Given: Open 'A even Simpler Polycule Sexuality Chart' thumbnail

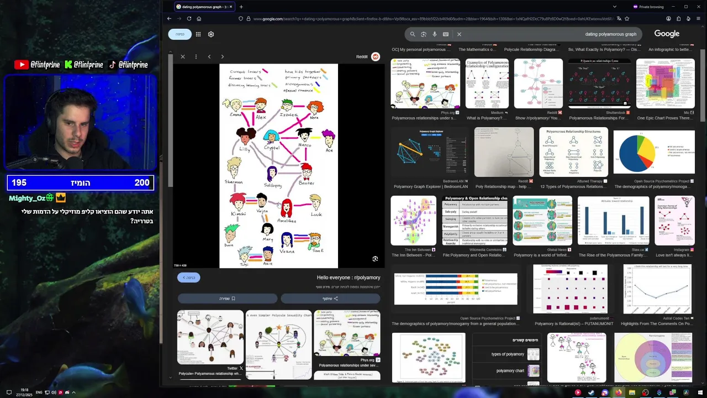Looking at the screenshot, I should [x=278, y=345].
